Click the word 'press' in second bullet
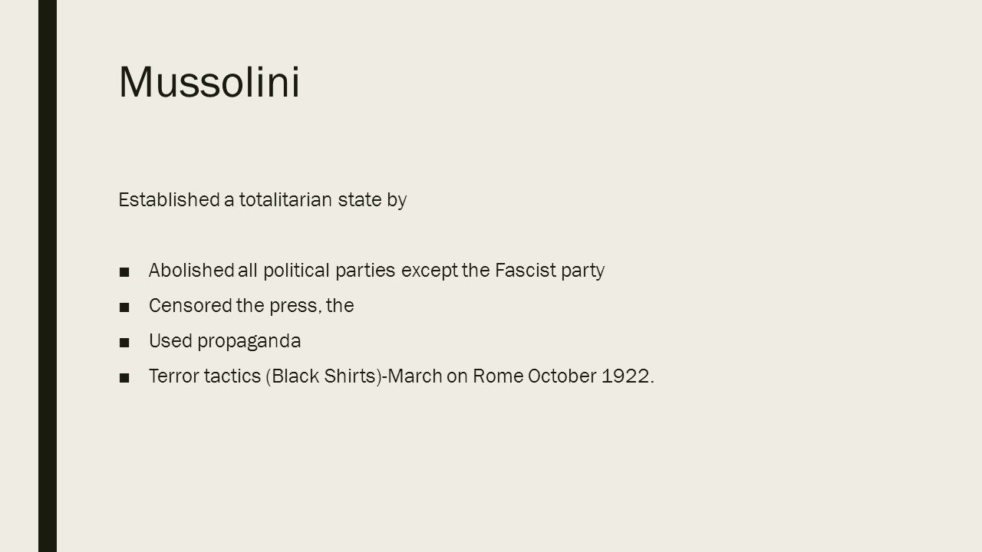982x552 pixels. [295, 307]
